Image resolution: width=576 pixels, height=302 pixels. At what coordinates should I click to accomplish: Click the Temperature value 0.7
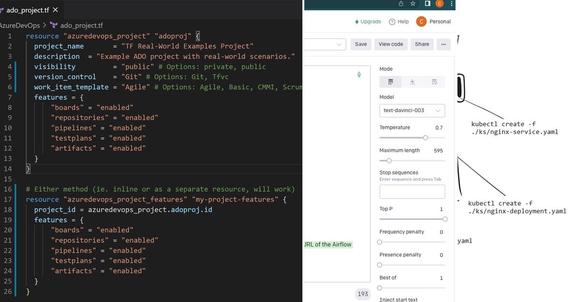(x=439, y=128)
